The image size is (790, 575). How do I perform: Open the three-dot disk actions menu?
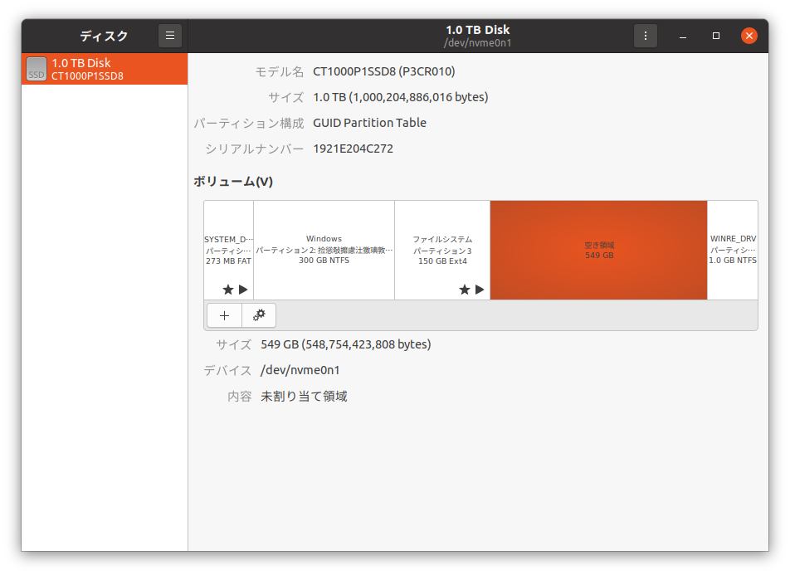[645, 36]
